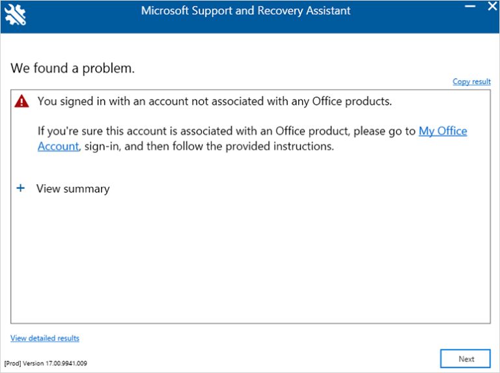Screen dimensions: 500x373
Task: Open the My Office Account link
Action: pos(443,131)
